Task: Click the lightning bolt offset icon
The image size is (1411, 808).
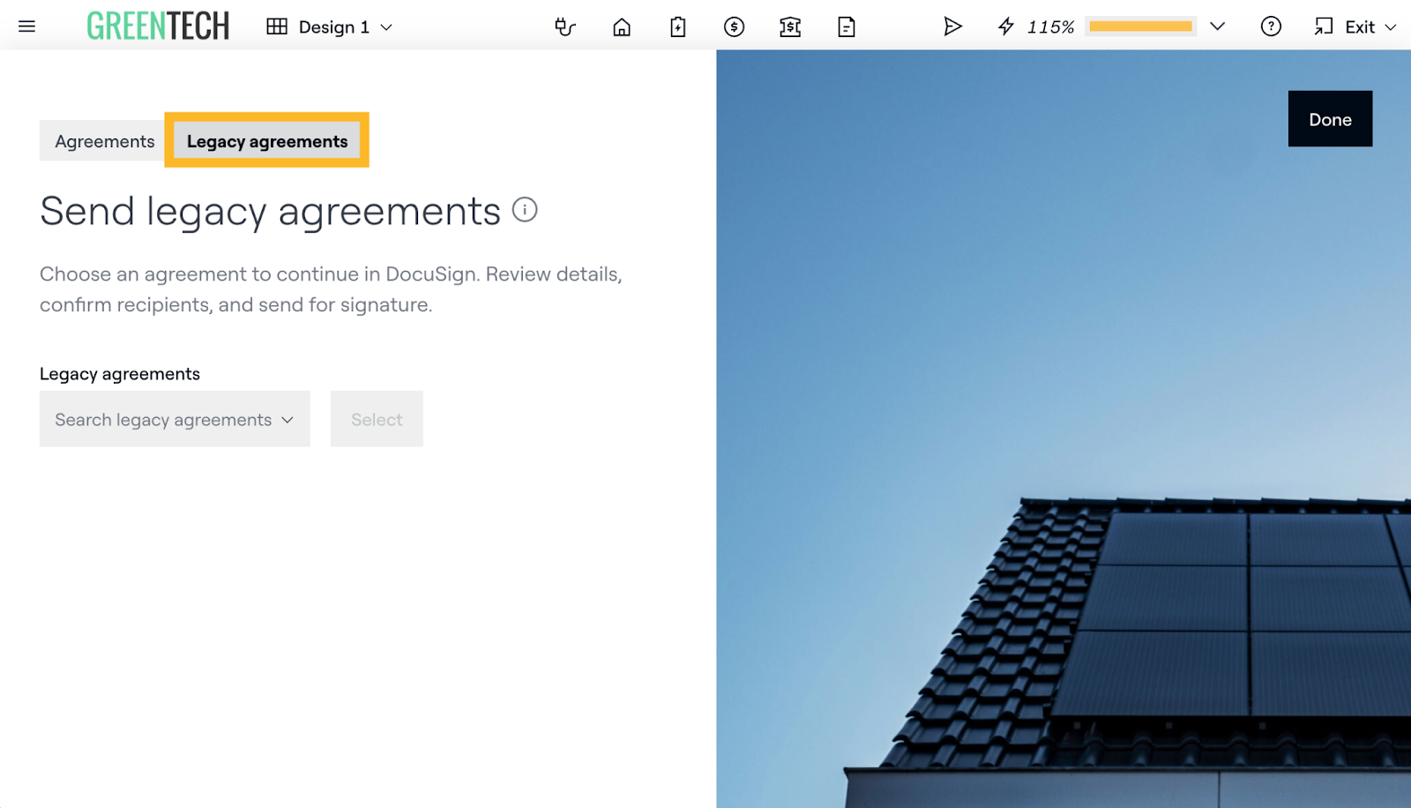Action: pyautogui.click(x=1005, y=26)
